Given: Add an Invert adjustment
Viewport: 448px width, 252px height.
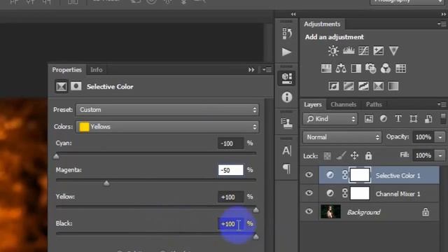Looking at the screenshot, I should coord(333,86).
